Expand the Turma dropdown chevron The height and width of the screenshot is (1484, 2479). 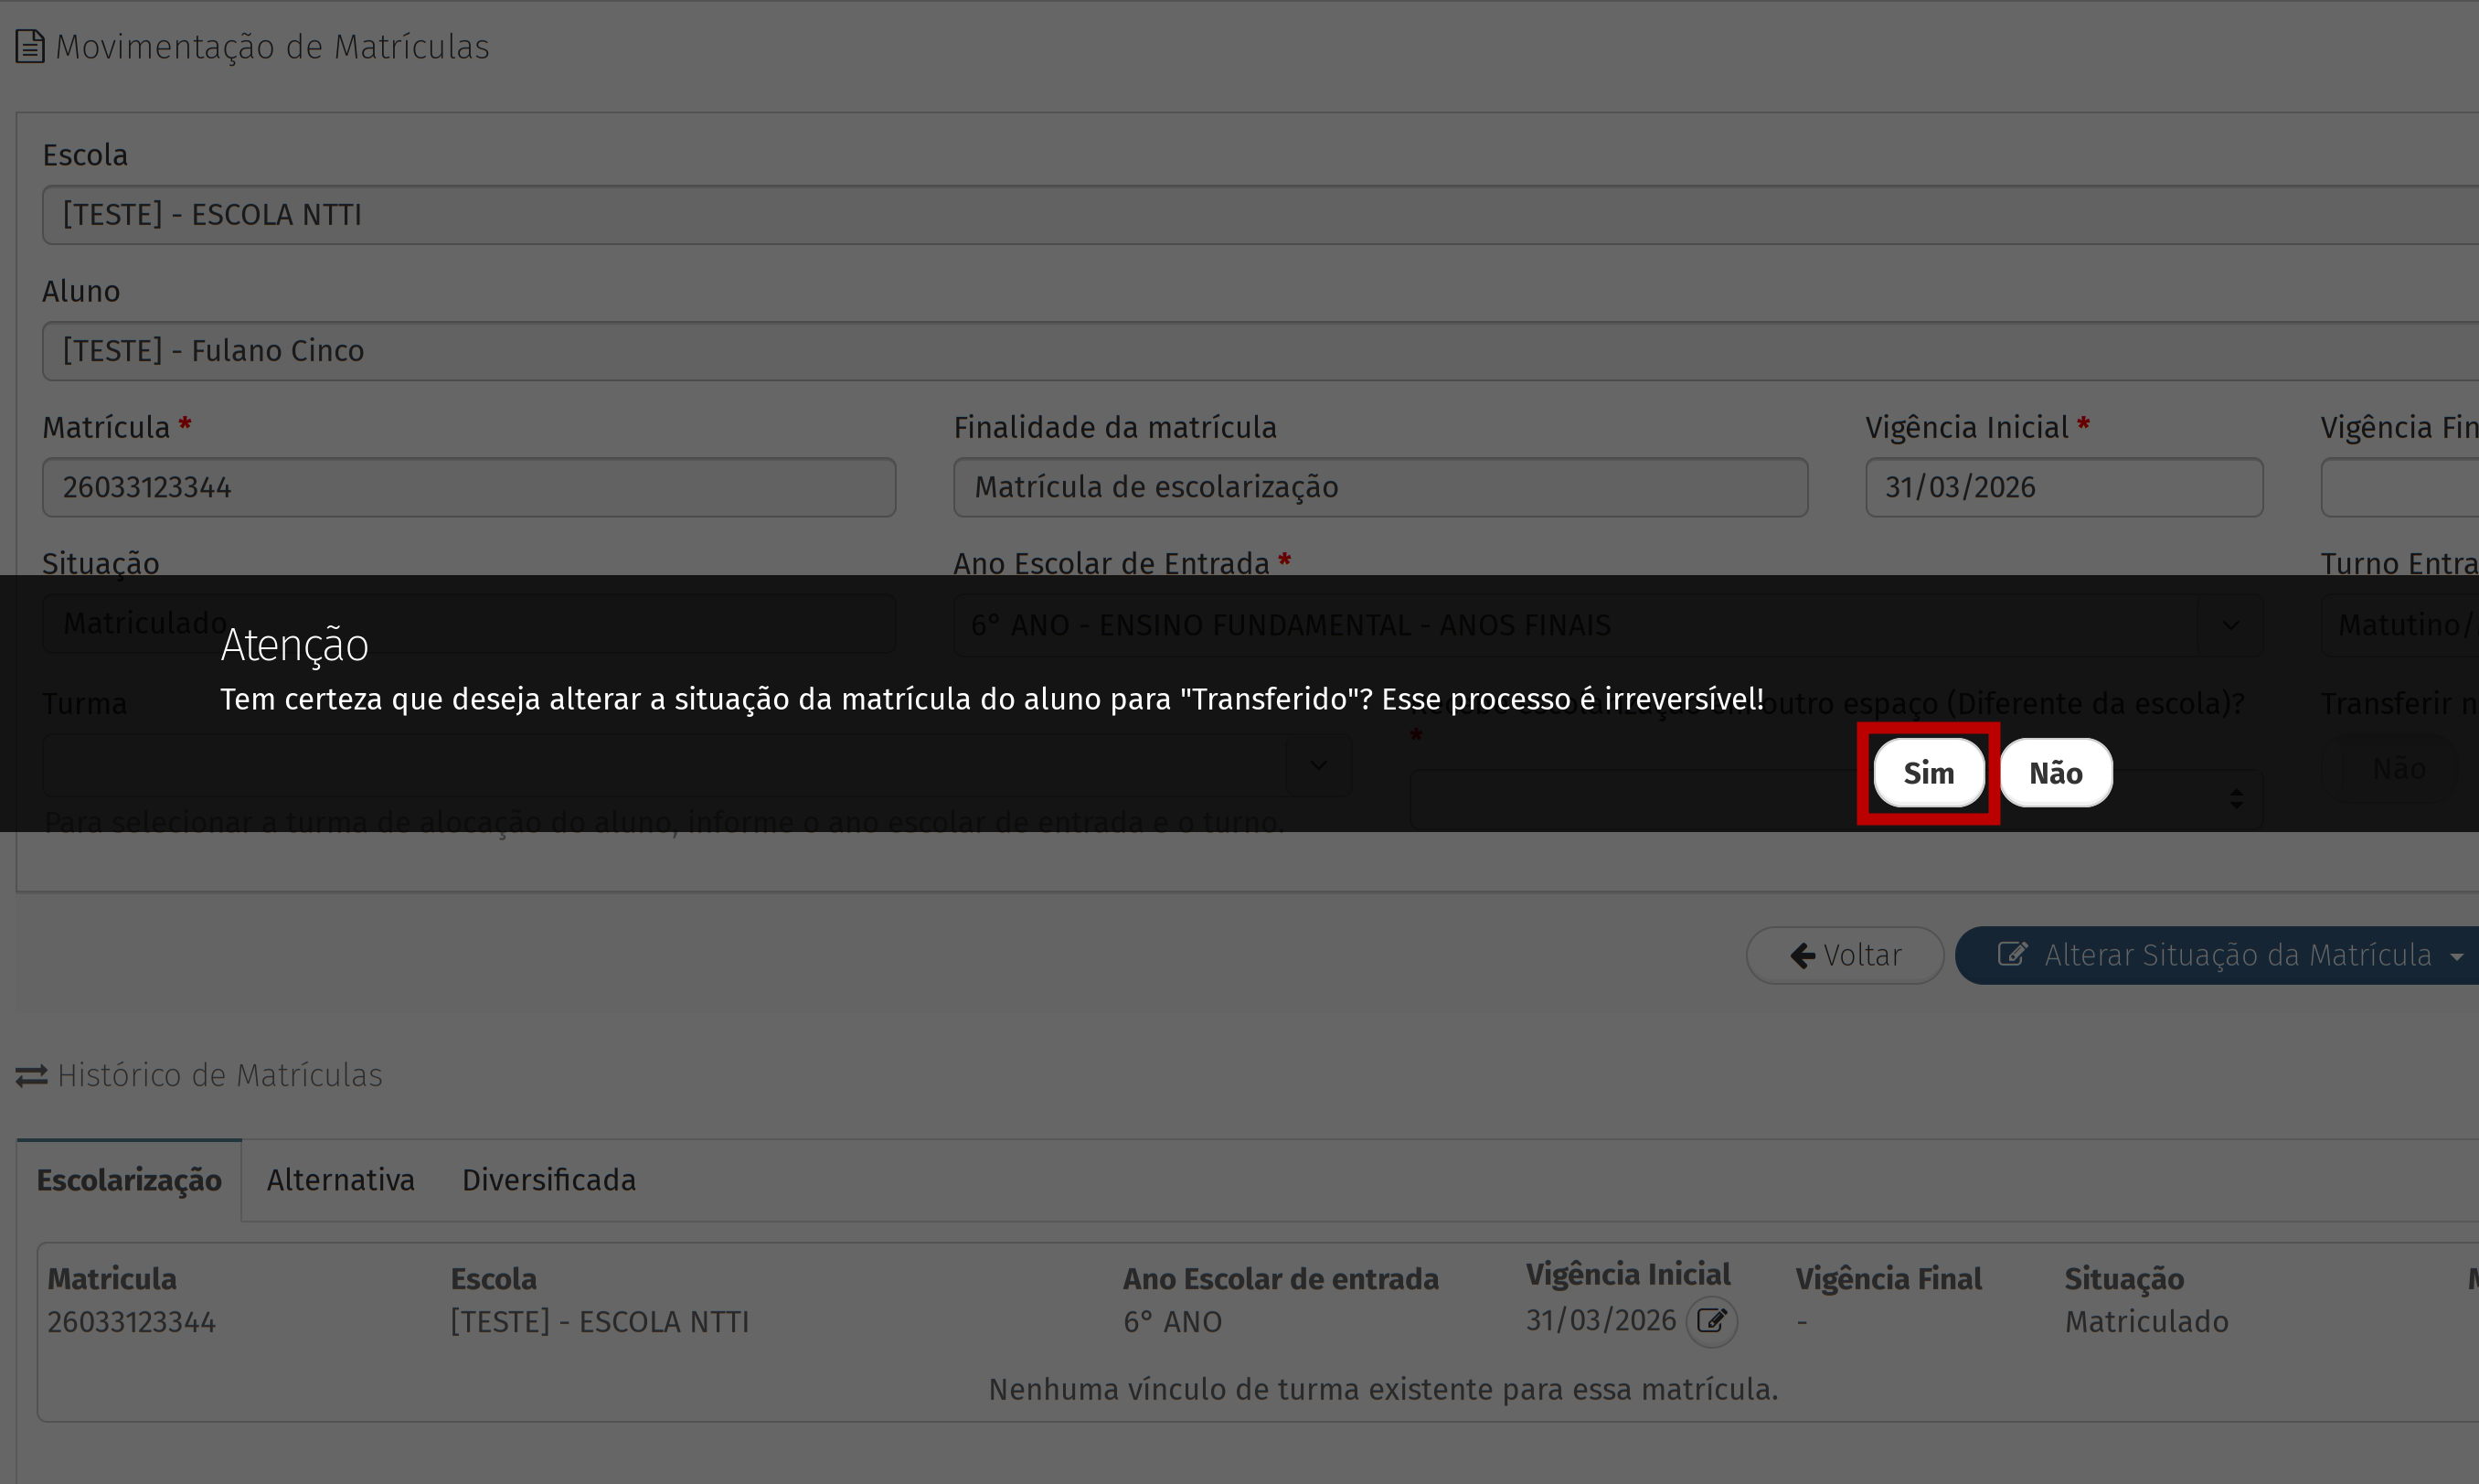1317,766
